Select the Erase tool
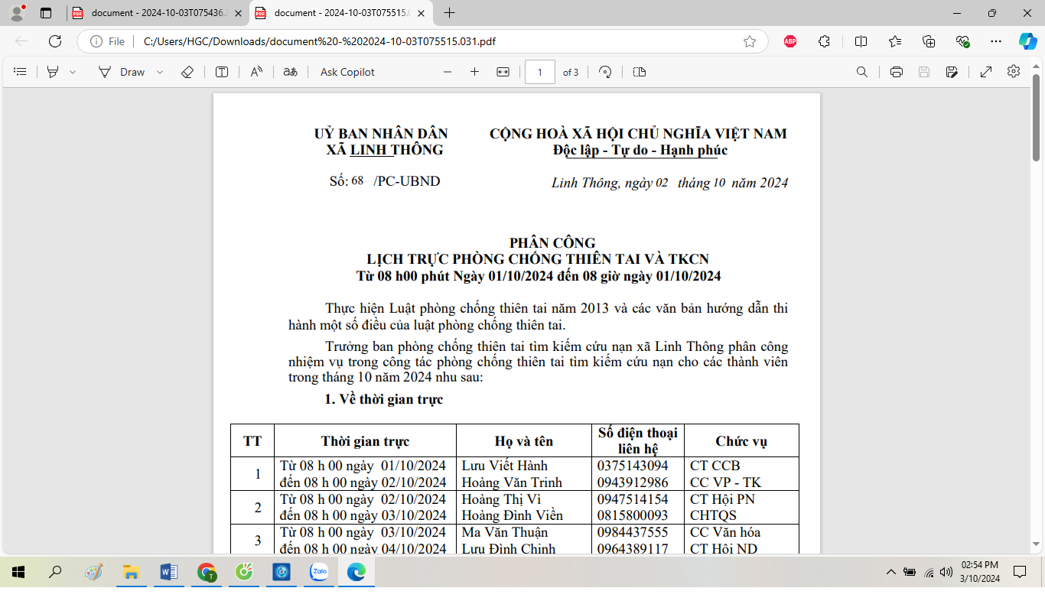Viewport: 1045px width, 601px height. click(187, 72)
